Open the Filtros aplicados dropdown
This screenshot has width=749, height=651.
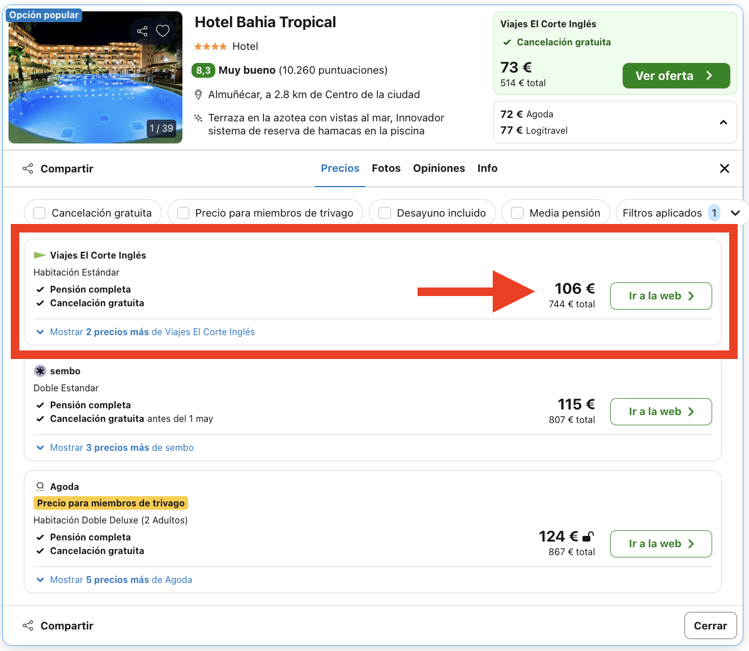click(x=735, y=213)
